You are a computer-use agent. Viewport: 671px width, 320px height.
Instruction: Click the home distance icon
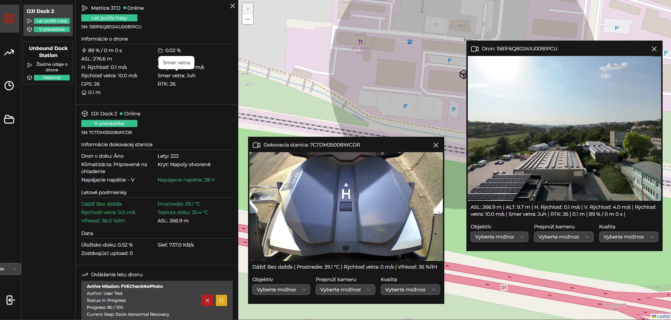coord(84,92)
